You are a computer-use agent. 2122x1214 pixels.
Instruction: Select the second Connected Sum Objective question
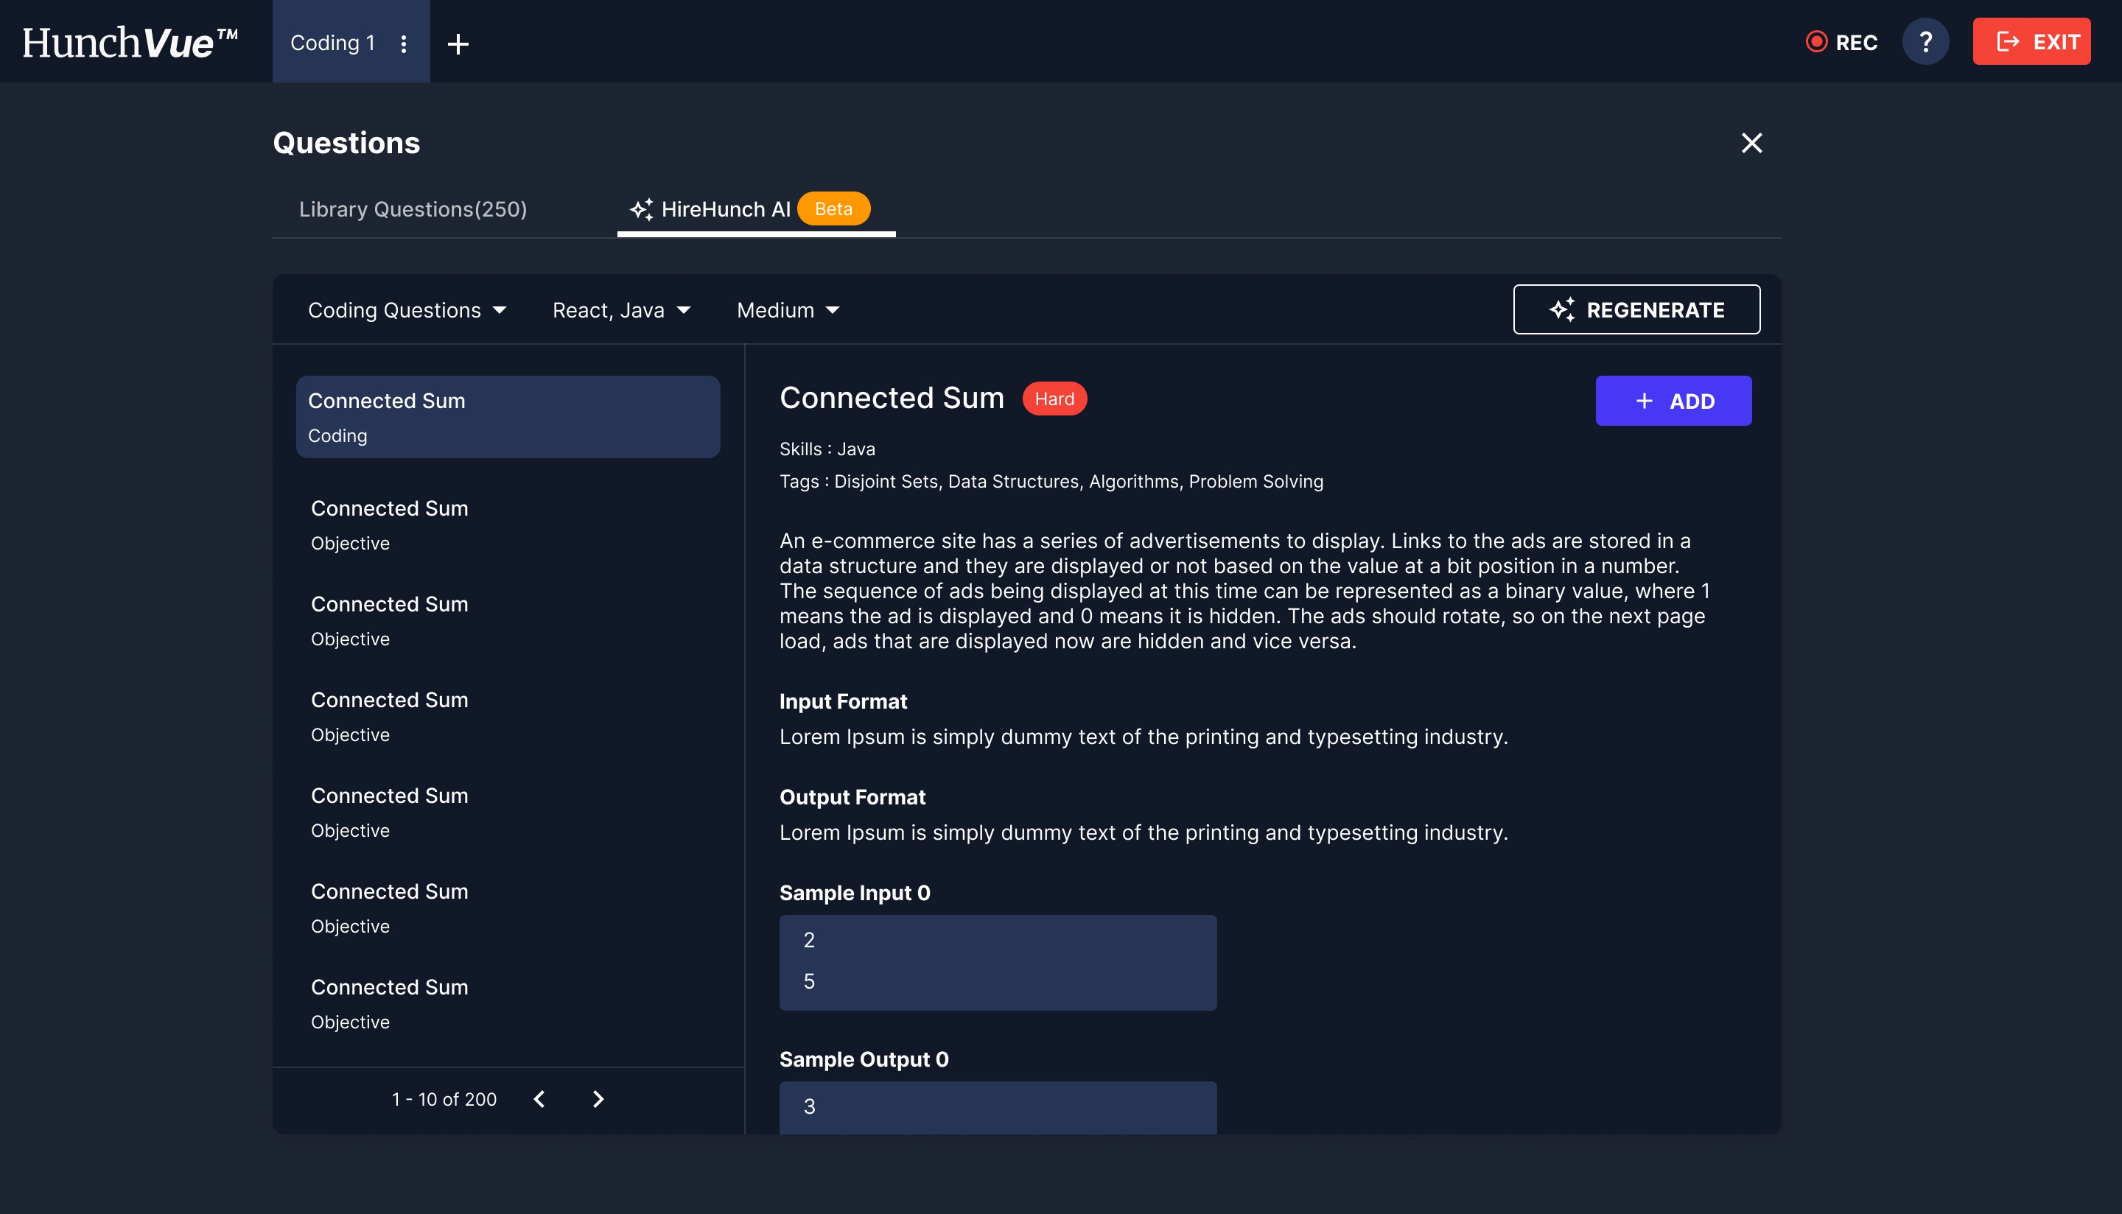pos(389,620)
